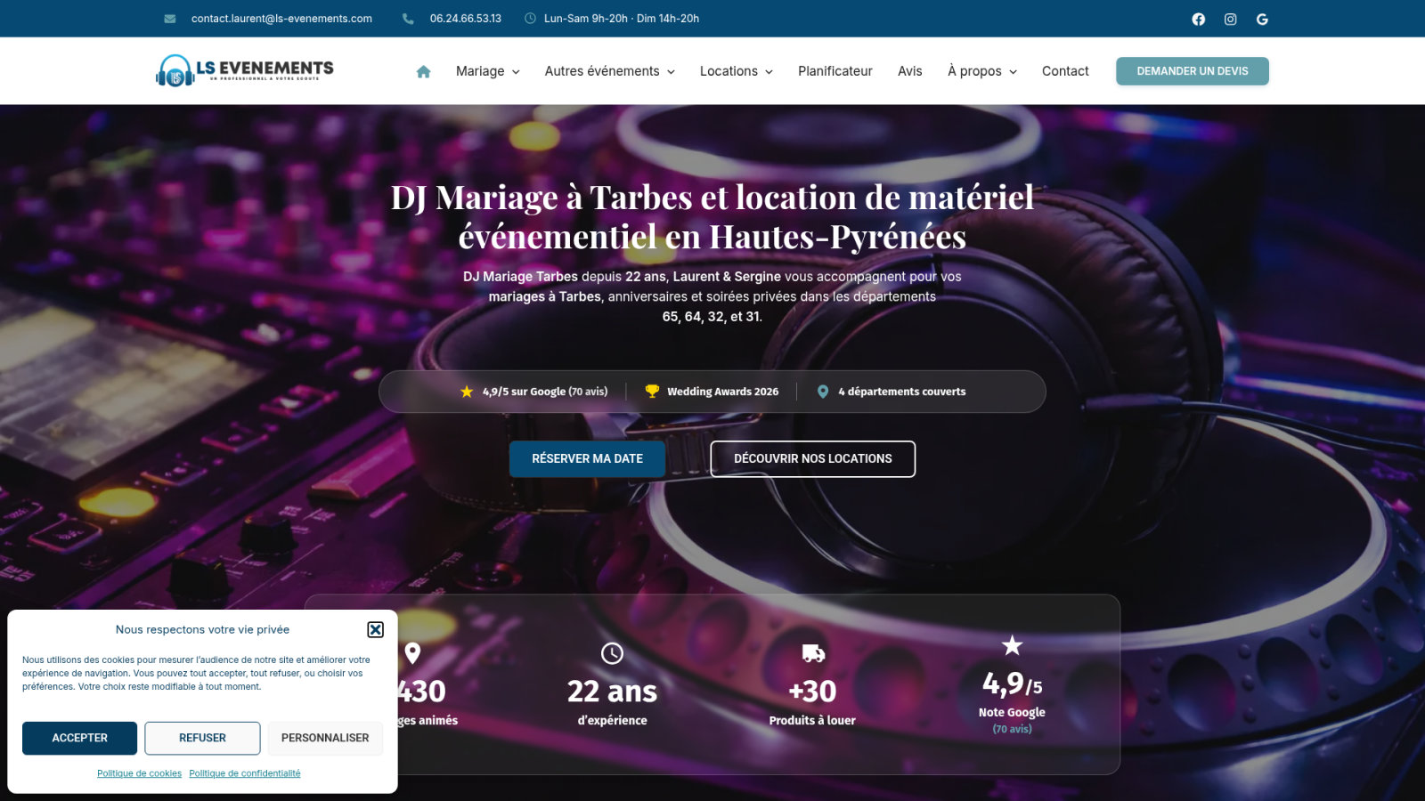Click the Nous respectons votre vie privée title
This screenshot has width=1425, height=801.
[x=202, y=629]
